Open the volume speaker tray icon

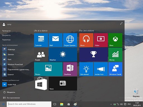(x=121, y=104)
